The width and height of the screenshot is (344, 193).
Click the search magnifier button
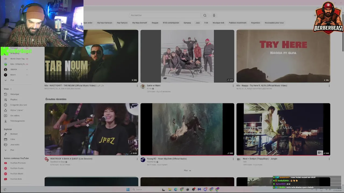click(x=205, y=15)
